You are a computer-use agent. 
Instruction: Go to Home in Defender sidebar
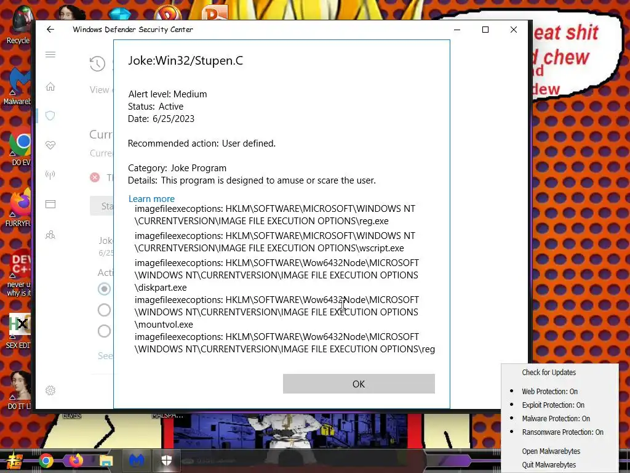tap(50, 86)
